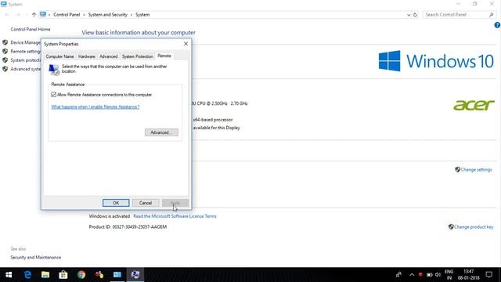Open the Control Panel taskbar item
Image resolution: width=501 pixels, height=282 pixels.
117,275
